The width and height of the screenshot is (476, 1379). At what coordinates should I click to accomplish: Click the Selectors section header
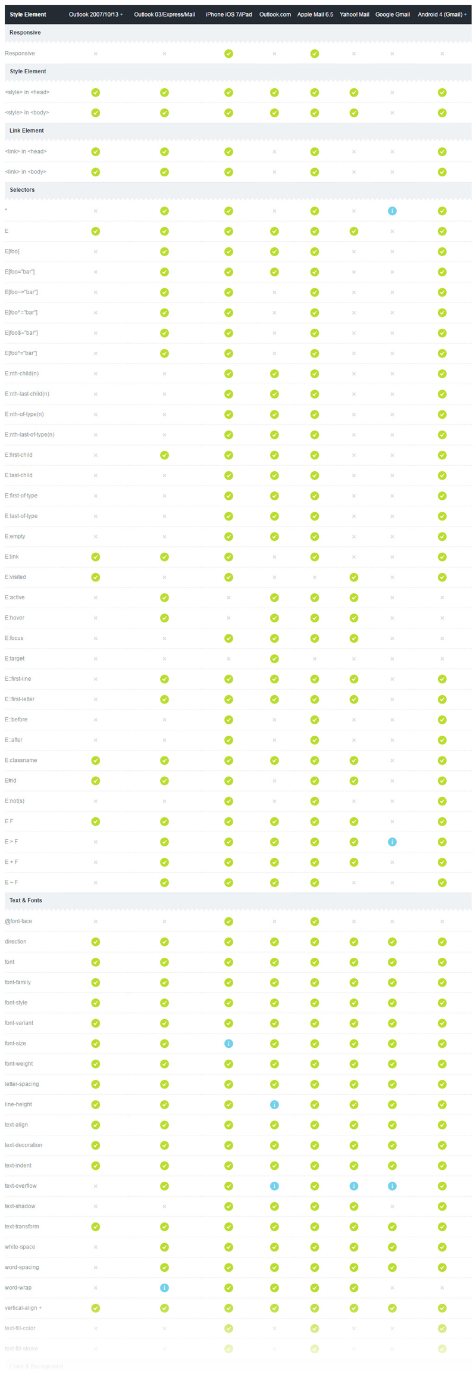coord(22,190)
